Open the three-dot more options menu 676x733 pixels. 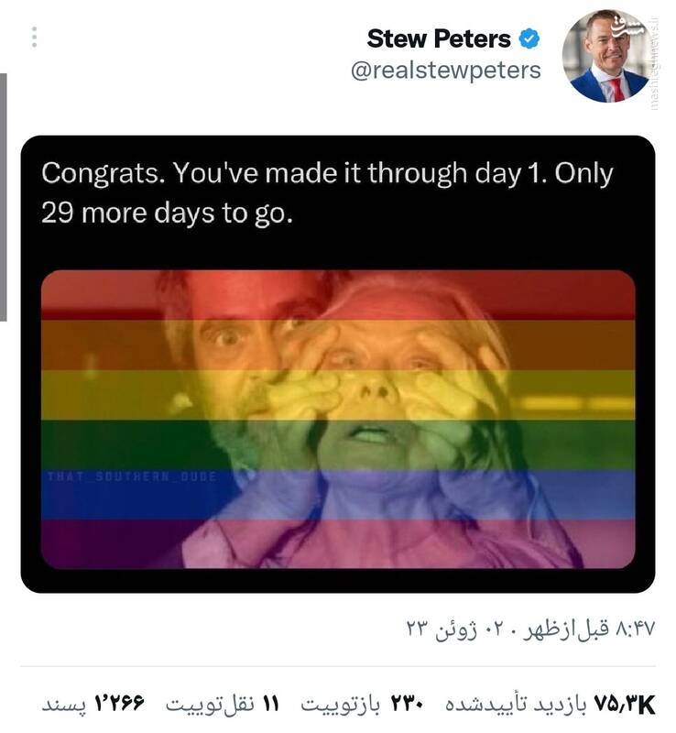point(34,38)
